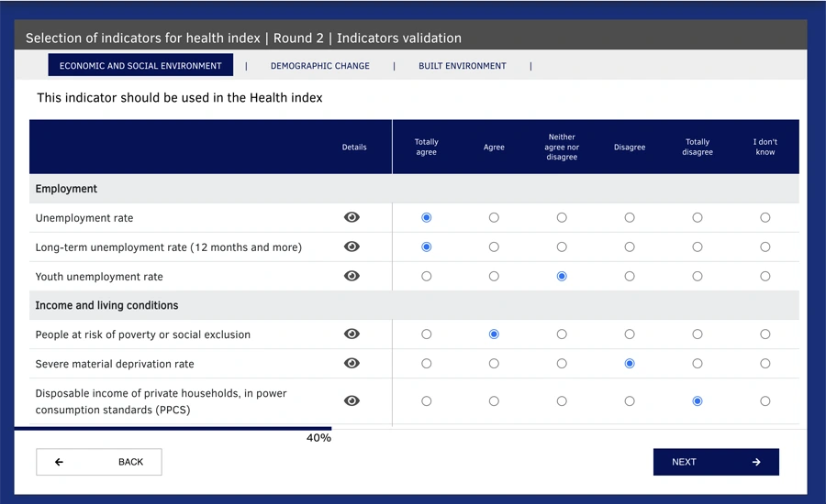Click the 40% progress bar
Screen dimensions: 826x504
click(x=173, y=429)
